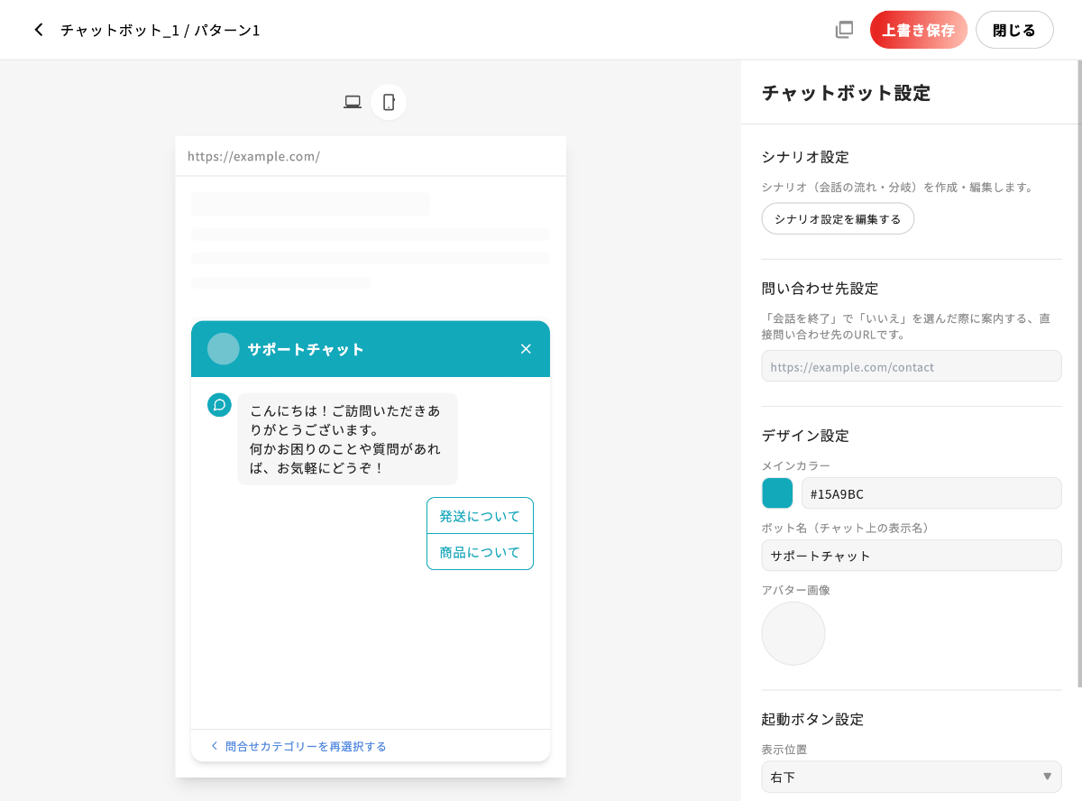The width and height of the screenshot is (1082, 801).
Task: Click the チャットボット設定 heading
Action: point(846,92)
